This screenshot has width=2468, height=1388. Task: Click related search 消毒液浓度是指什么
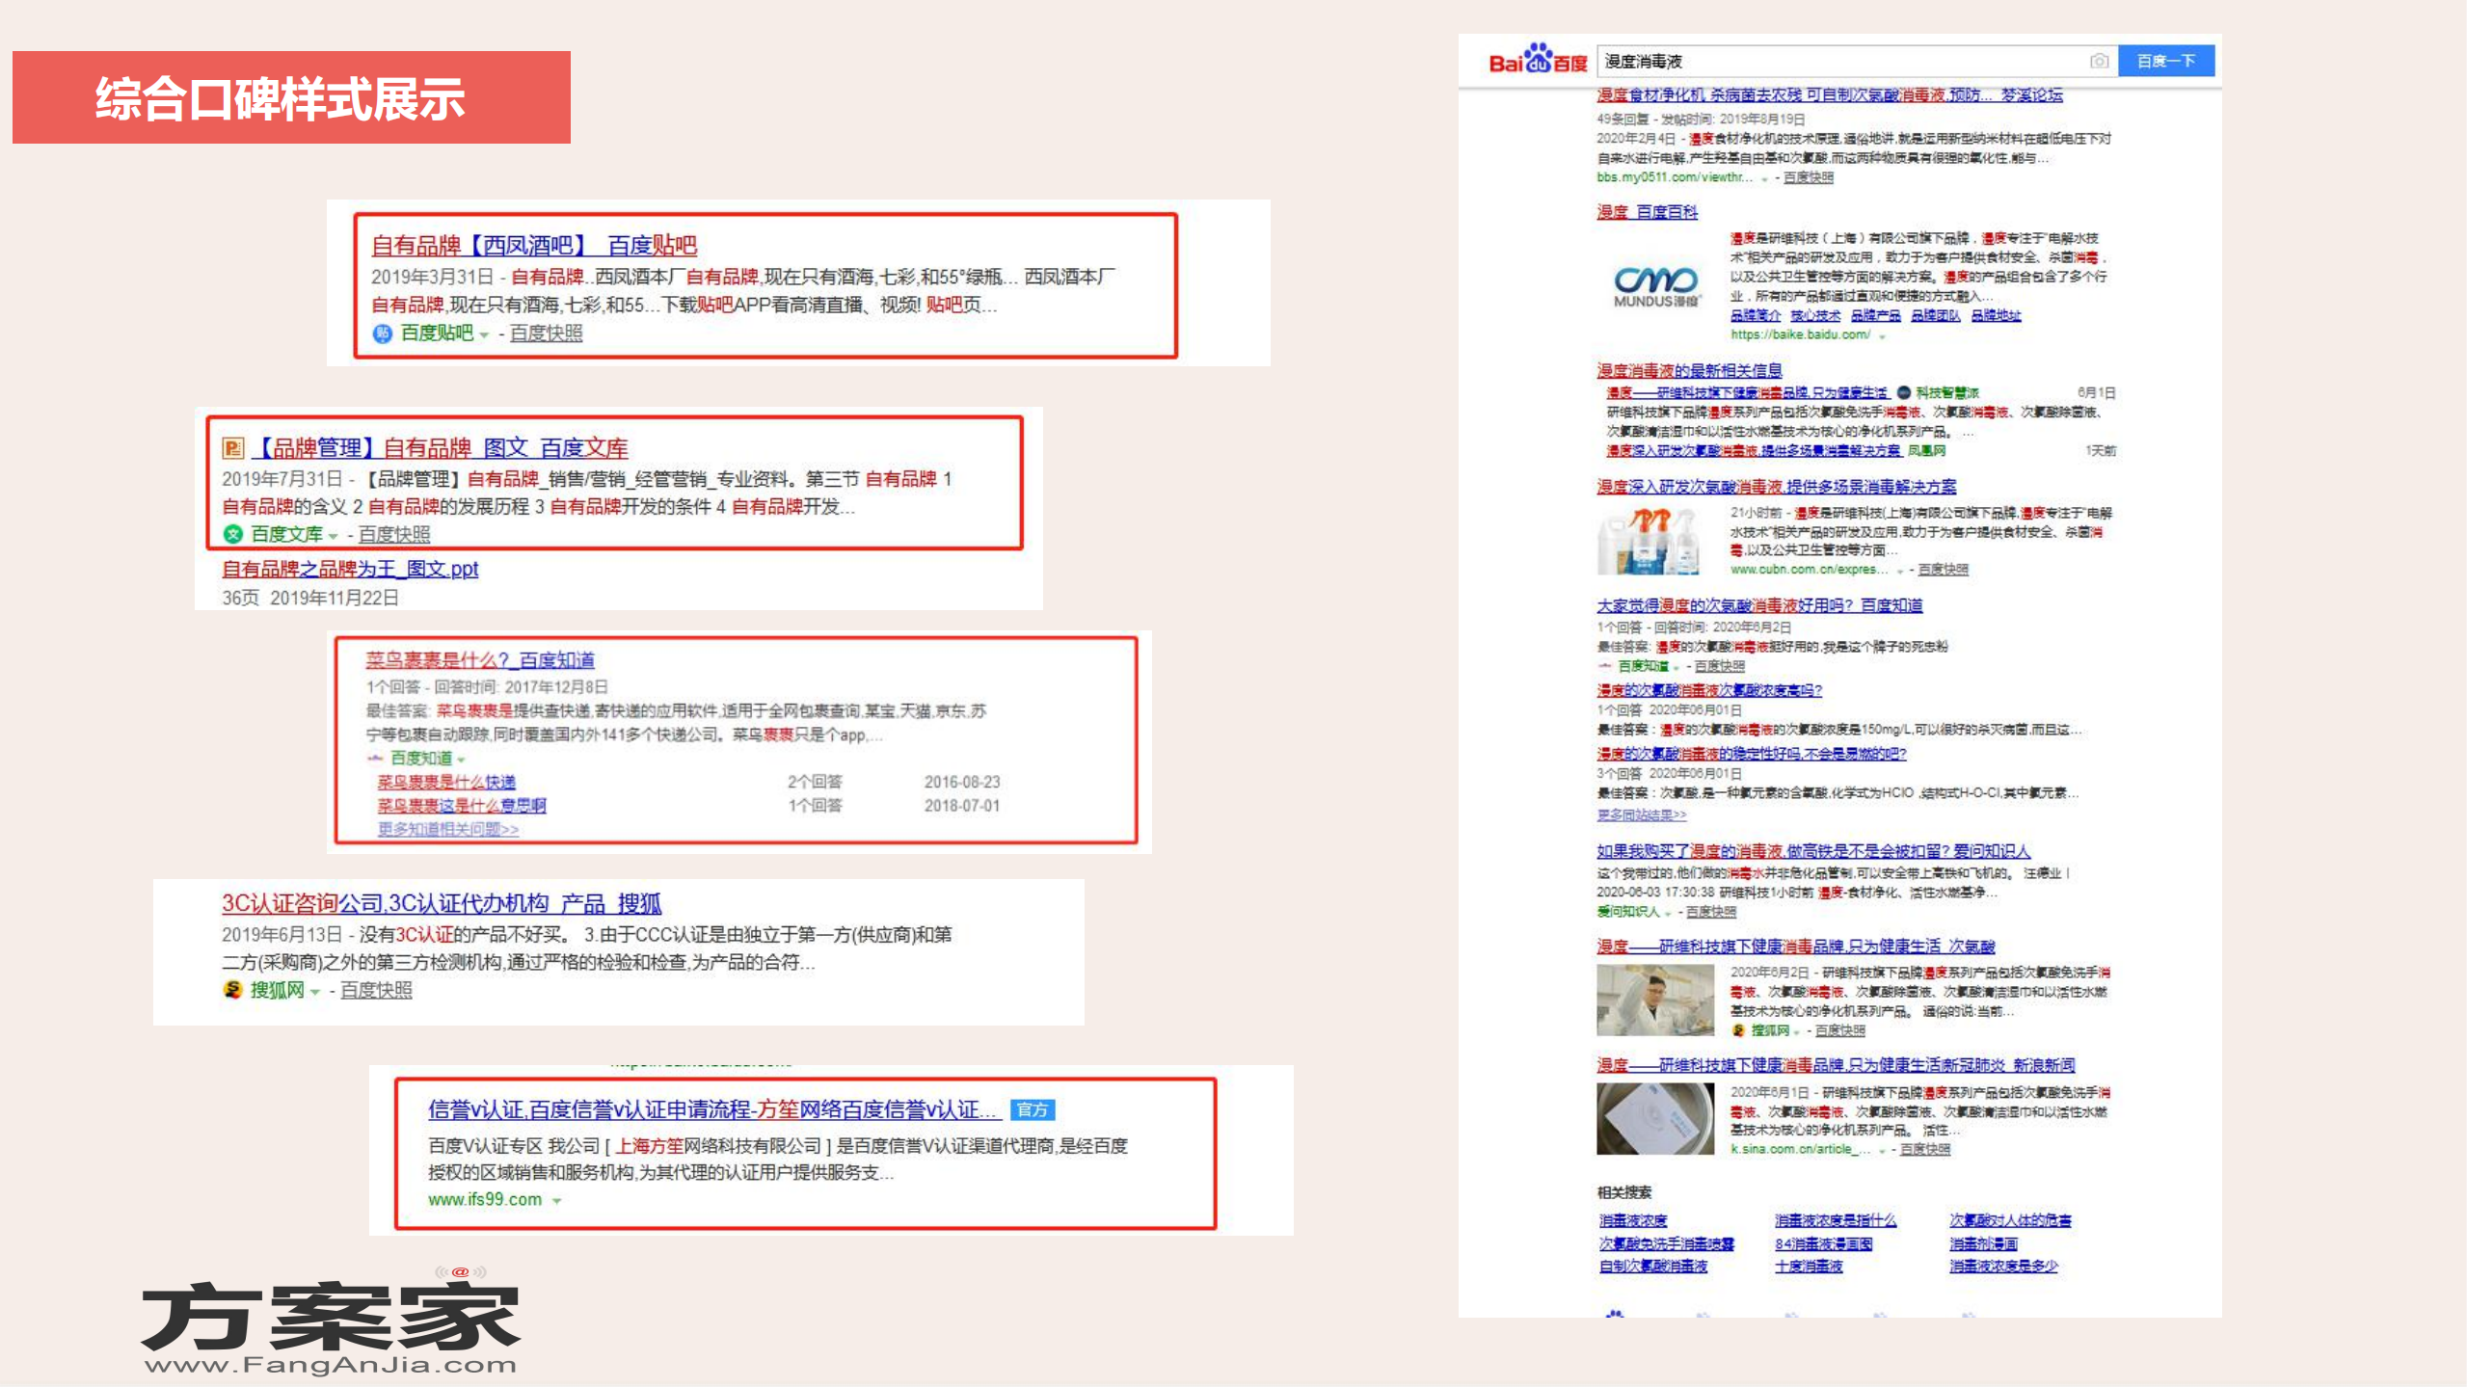(x=1836, y=1220)
